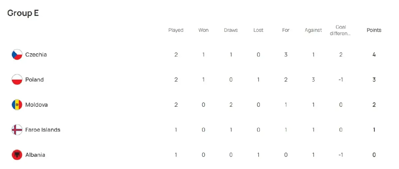The height and width of the screenshot is (169, 399).
Task: Sort by Played column header
Action: tap(176, 30)
